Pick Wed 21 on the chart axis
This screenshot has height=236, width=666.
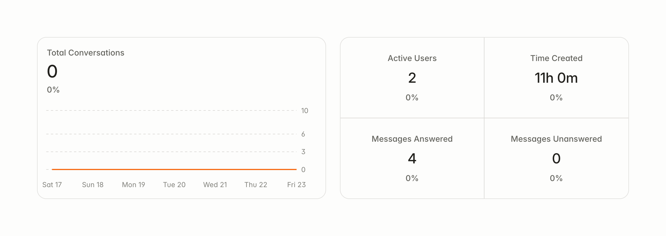click(215, 185)
